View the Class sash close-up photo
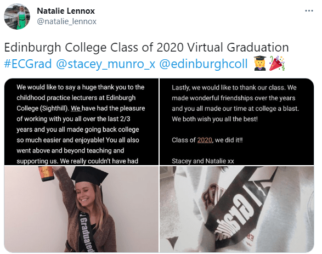Screen dimensions: 322x254 point(237,209)
